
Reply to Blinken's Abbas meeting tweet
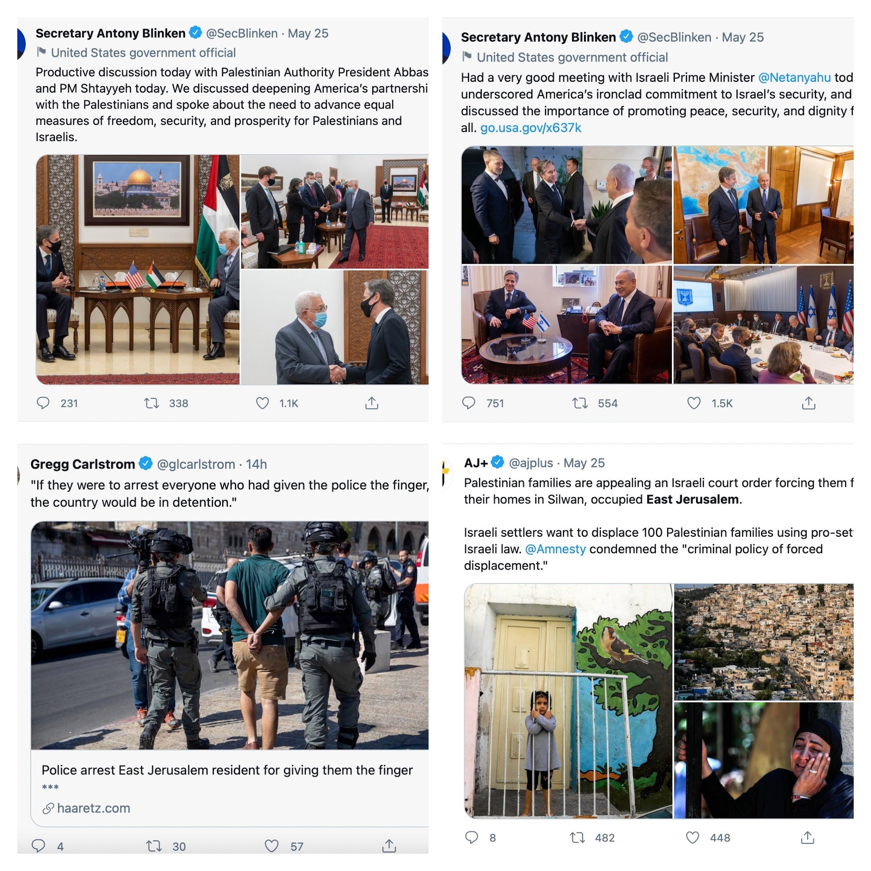pyautogui.click(x=43, y=403)
